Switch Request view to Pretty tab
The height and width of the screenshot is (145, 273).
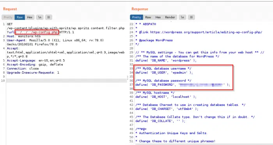pyautogui.click(x=8, y=17)
